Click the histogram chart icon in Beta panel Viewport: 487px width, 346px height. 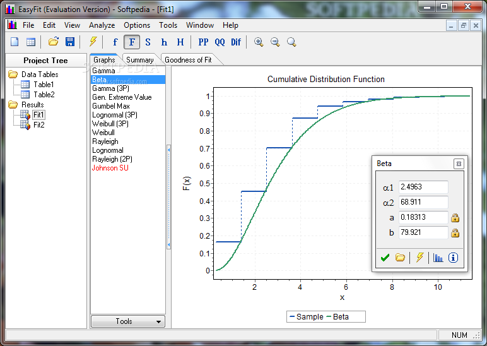coord(438,258)
